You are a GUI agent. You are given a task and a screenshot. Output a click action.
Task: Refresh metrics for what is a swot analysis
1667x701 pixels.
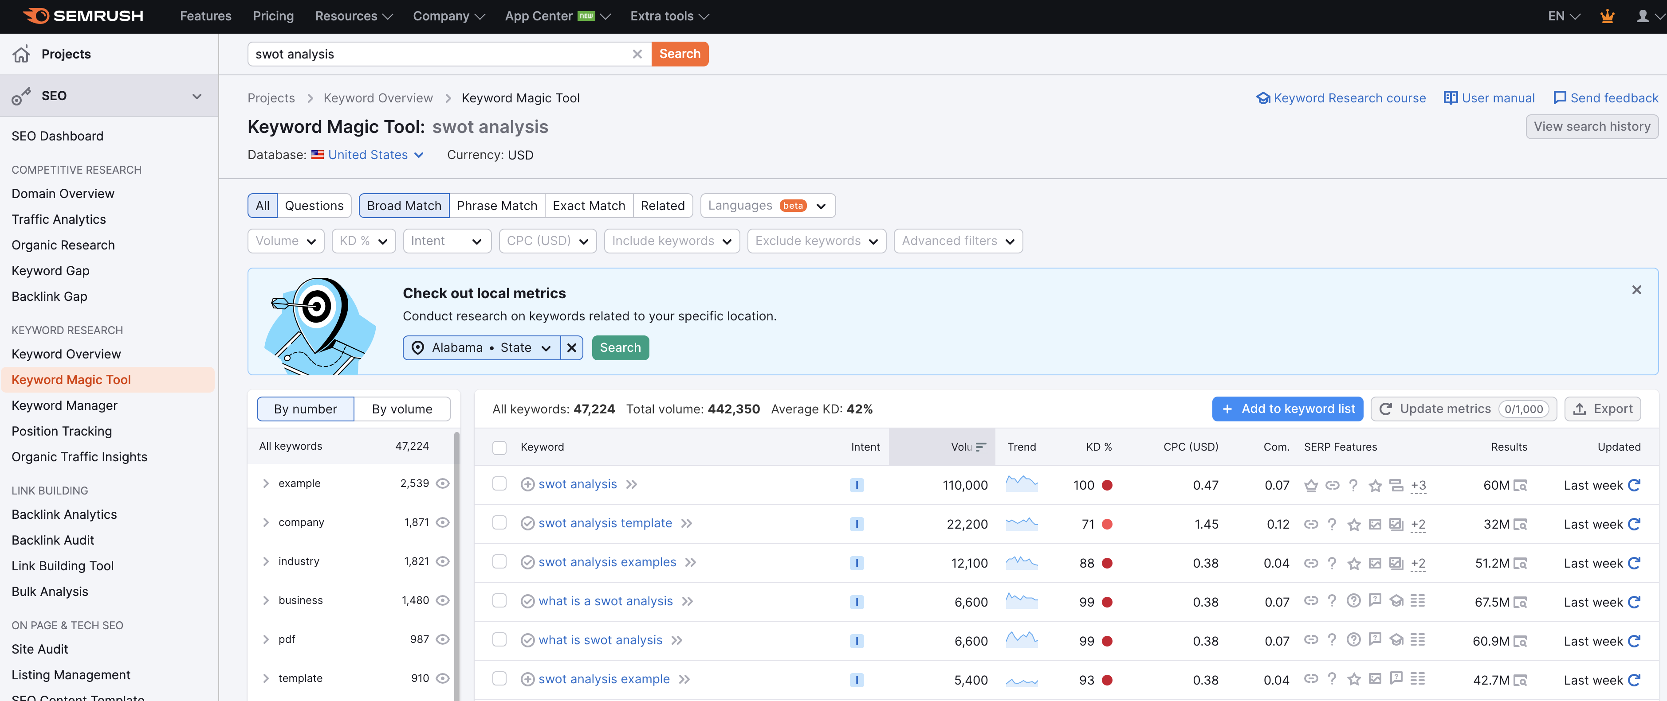coord(1634,602)
